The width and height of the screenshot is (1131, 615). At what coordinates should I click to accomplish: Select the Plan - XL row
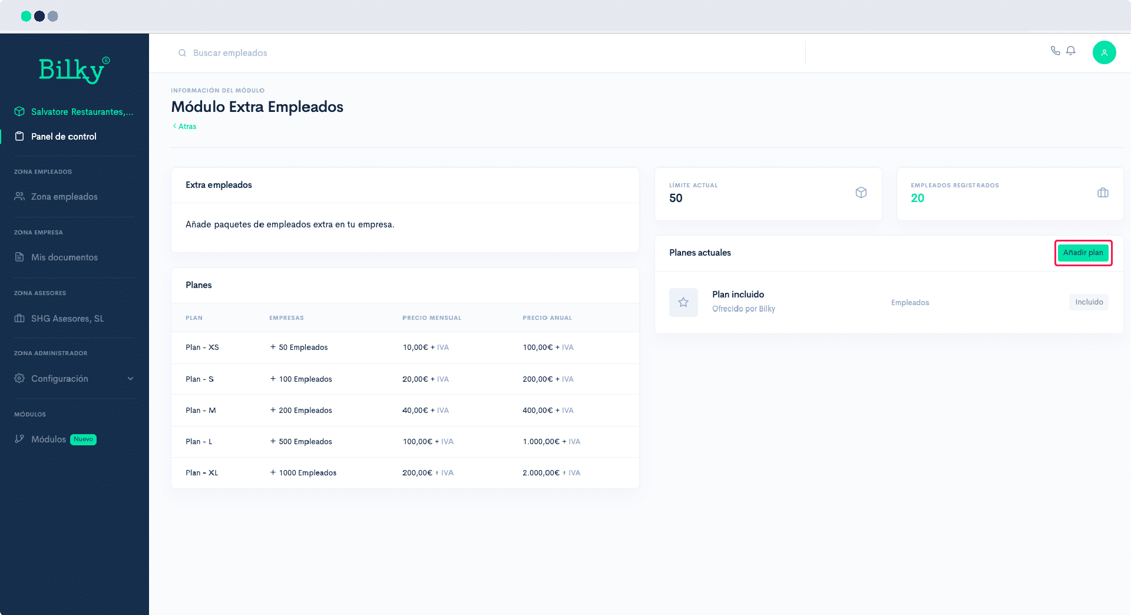coord(405,473)
